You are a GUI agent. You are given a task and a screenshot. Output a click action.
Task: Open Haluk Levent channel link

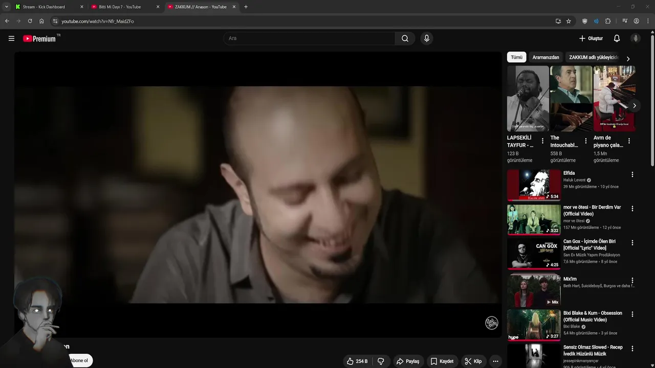pyautogui.click(x=574, y=180)
